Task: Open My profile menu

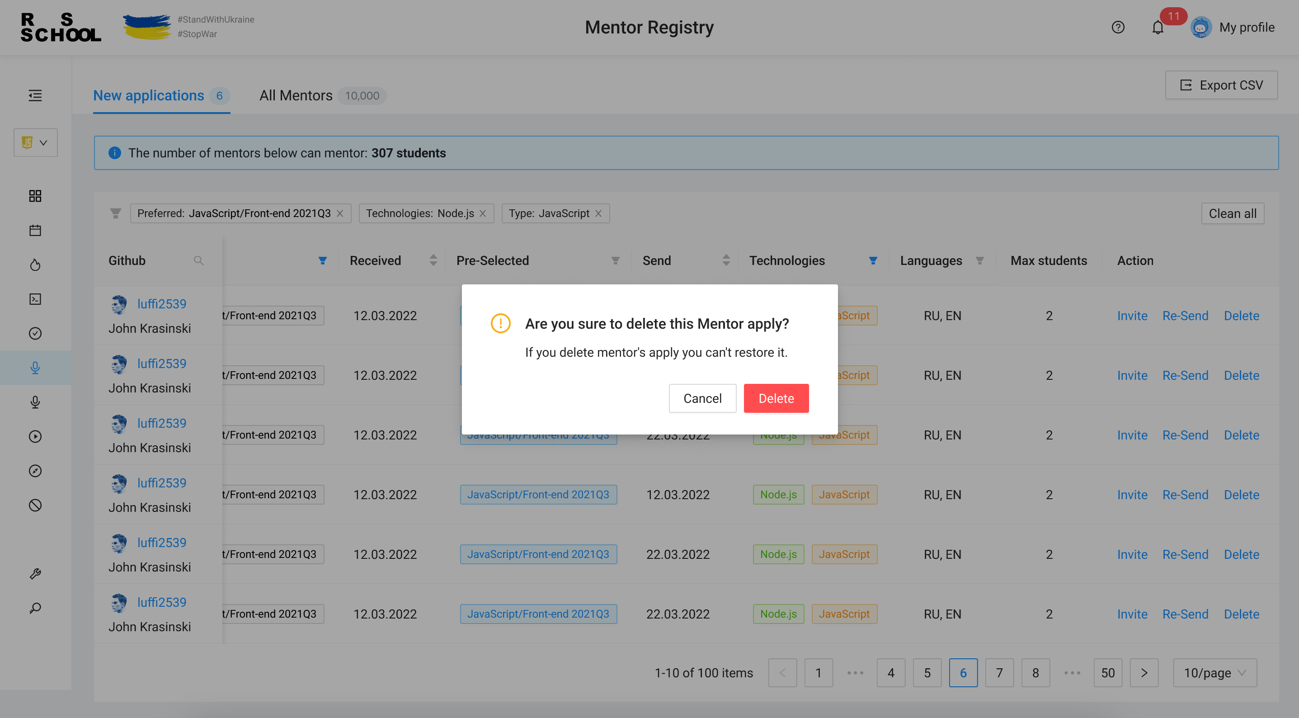Action: [x=1233, y=27]
